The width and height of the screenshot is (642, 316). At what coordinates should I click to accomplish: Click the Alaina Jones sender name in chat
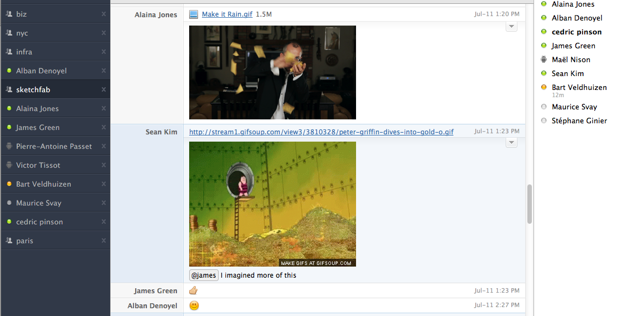point(156,14)
